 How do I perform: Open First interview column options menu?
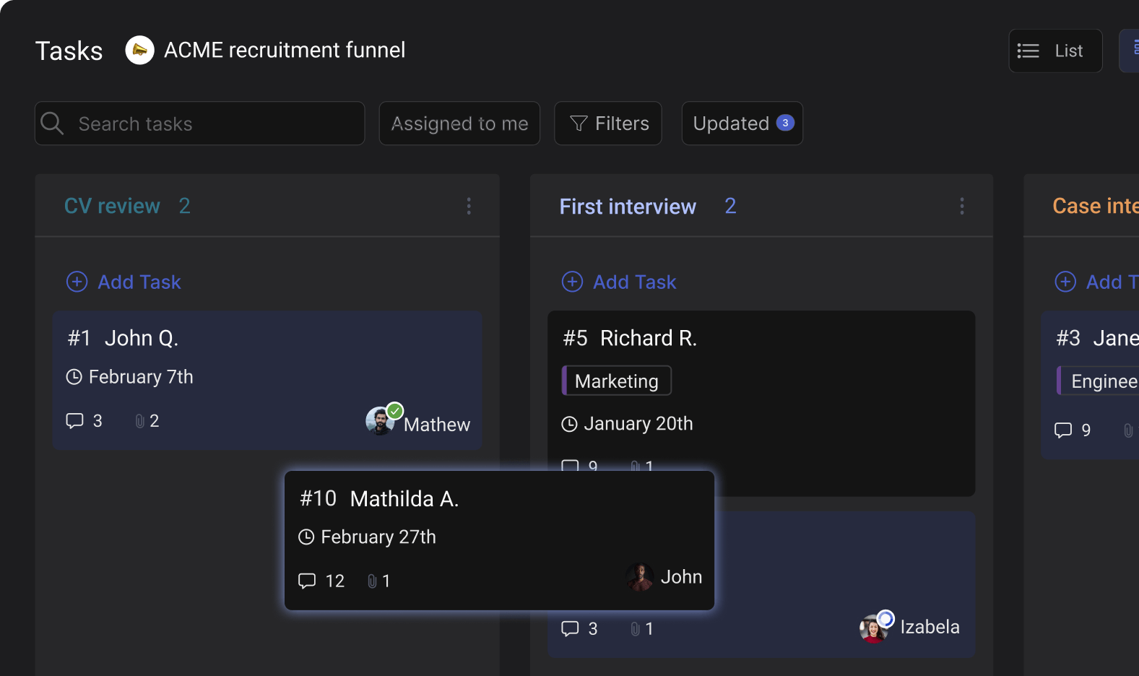[x=962, y=207]
